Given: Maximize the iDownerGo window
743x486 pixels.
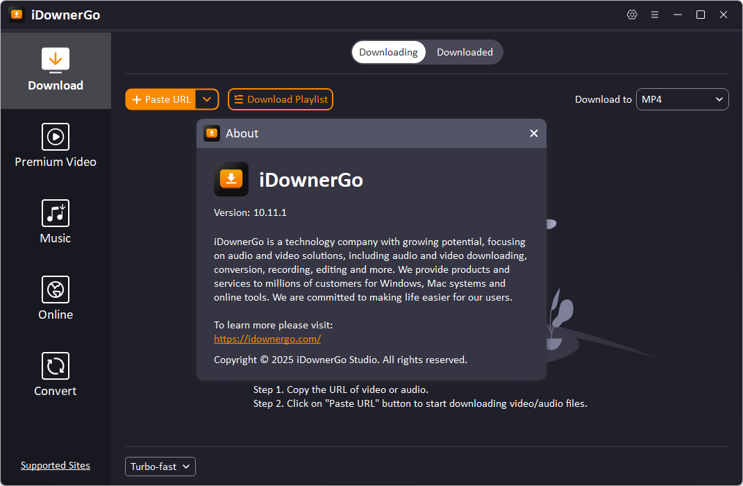Looking at the screenshot, I should coord(701,15).
